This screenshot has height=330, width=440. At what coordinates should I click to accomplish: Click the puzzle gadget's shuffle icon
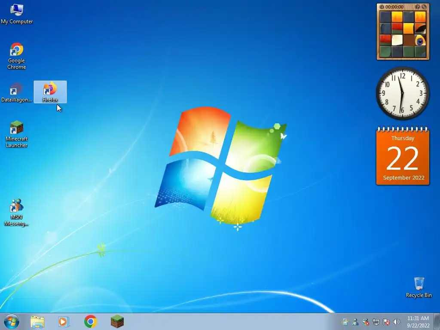tap(424, 7)
